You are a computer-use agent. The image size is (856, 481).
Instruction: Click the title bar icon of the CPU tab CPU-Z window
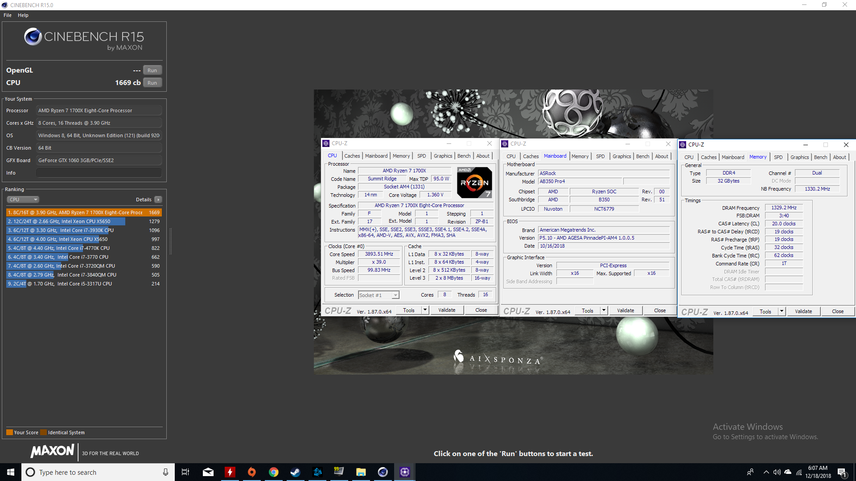(x=326, y=143)
